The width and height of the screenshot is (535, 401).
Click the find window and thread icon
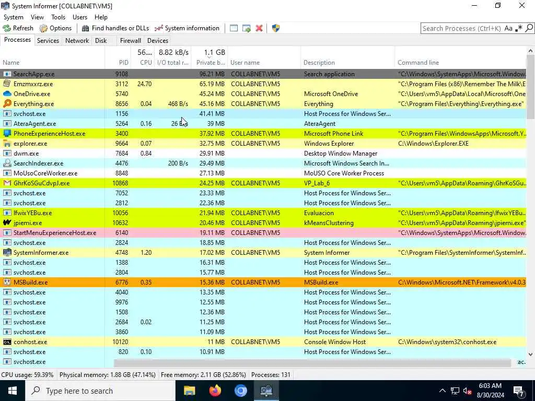(x=247, y=28)
